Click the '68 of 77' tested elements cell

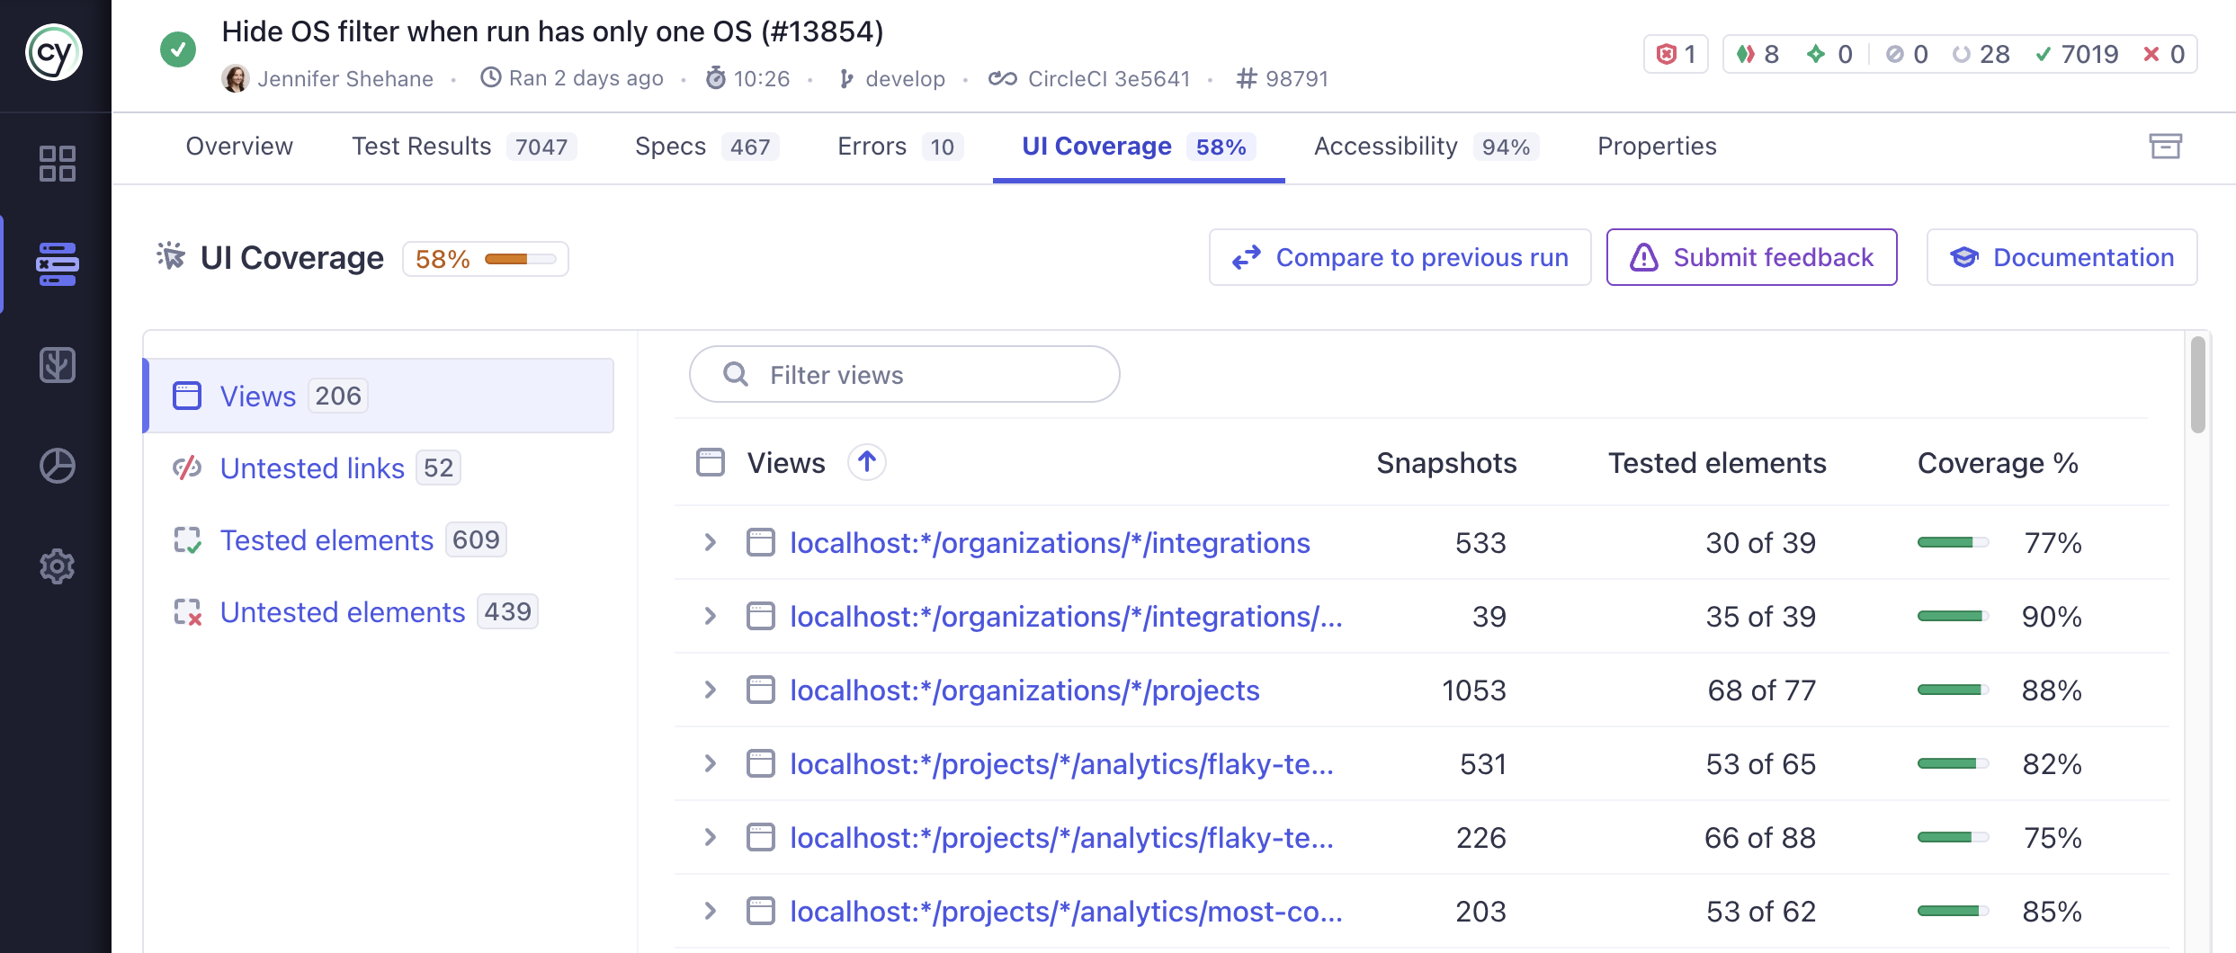[x=1761, y=690]
